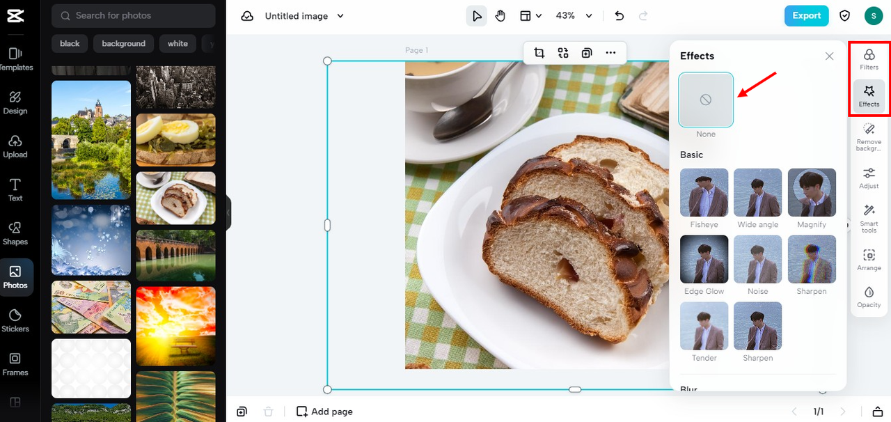Image resolution: width=891 pixels, height=422 pixels.
Task: Click Add page button
Action: [x=324, y=412]
